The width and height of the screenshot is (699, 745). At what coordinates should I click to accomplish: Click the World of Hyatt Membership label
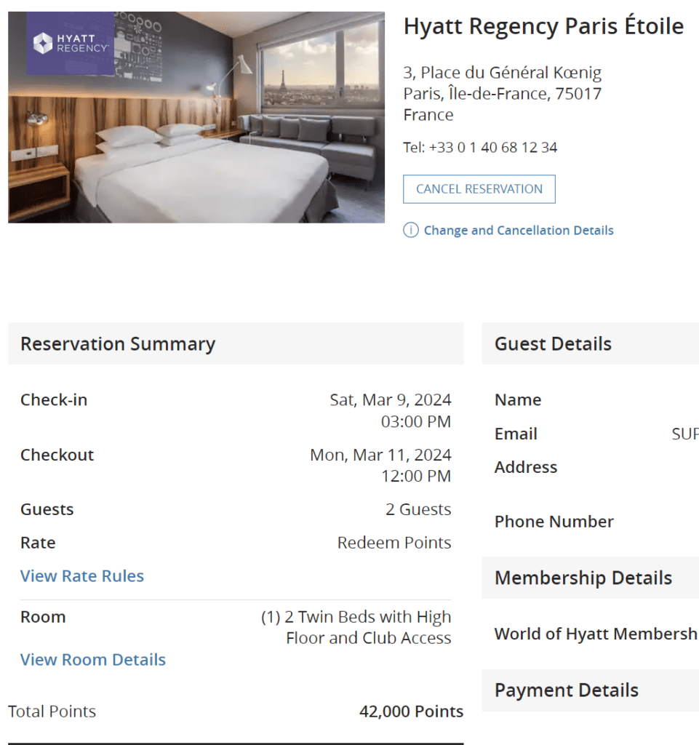tap(596, 634)
